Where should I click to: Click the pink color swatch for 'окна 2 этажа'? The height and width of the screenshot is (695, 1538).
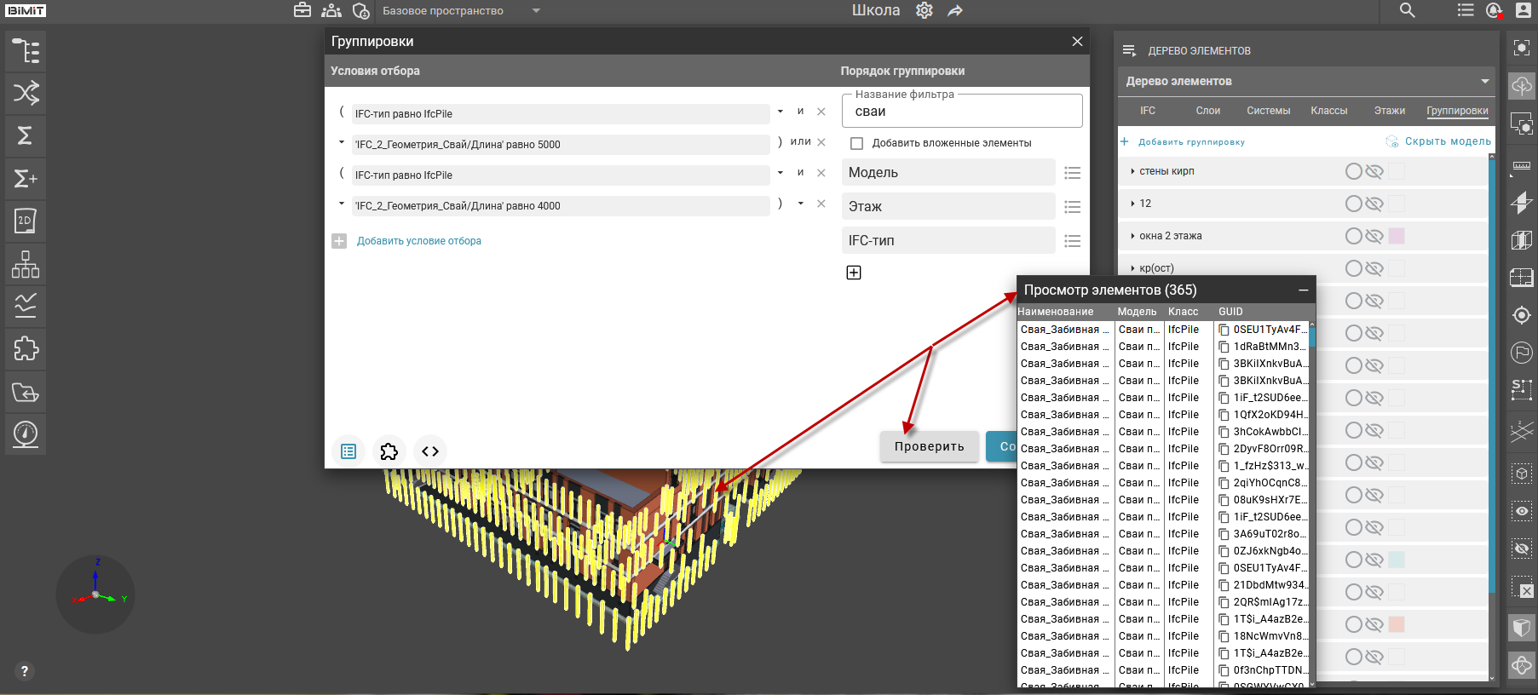(1397, 236)
